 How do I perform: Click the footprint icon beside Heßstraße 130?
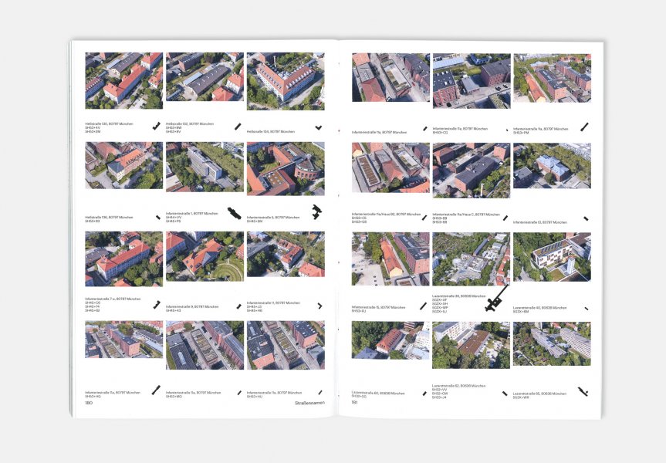tap(157, 125)
